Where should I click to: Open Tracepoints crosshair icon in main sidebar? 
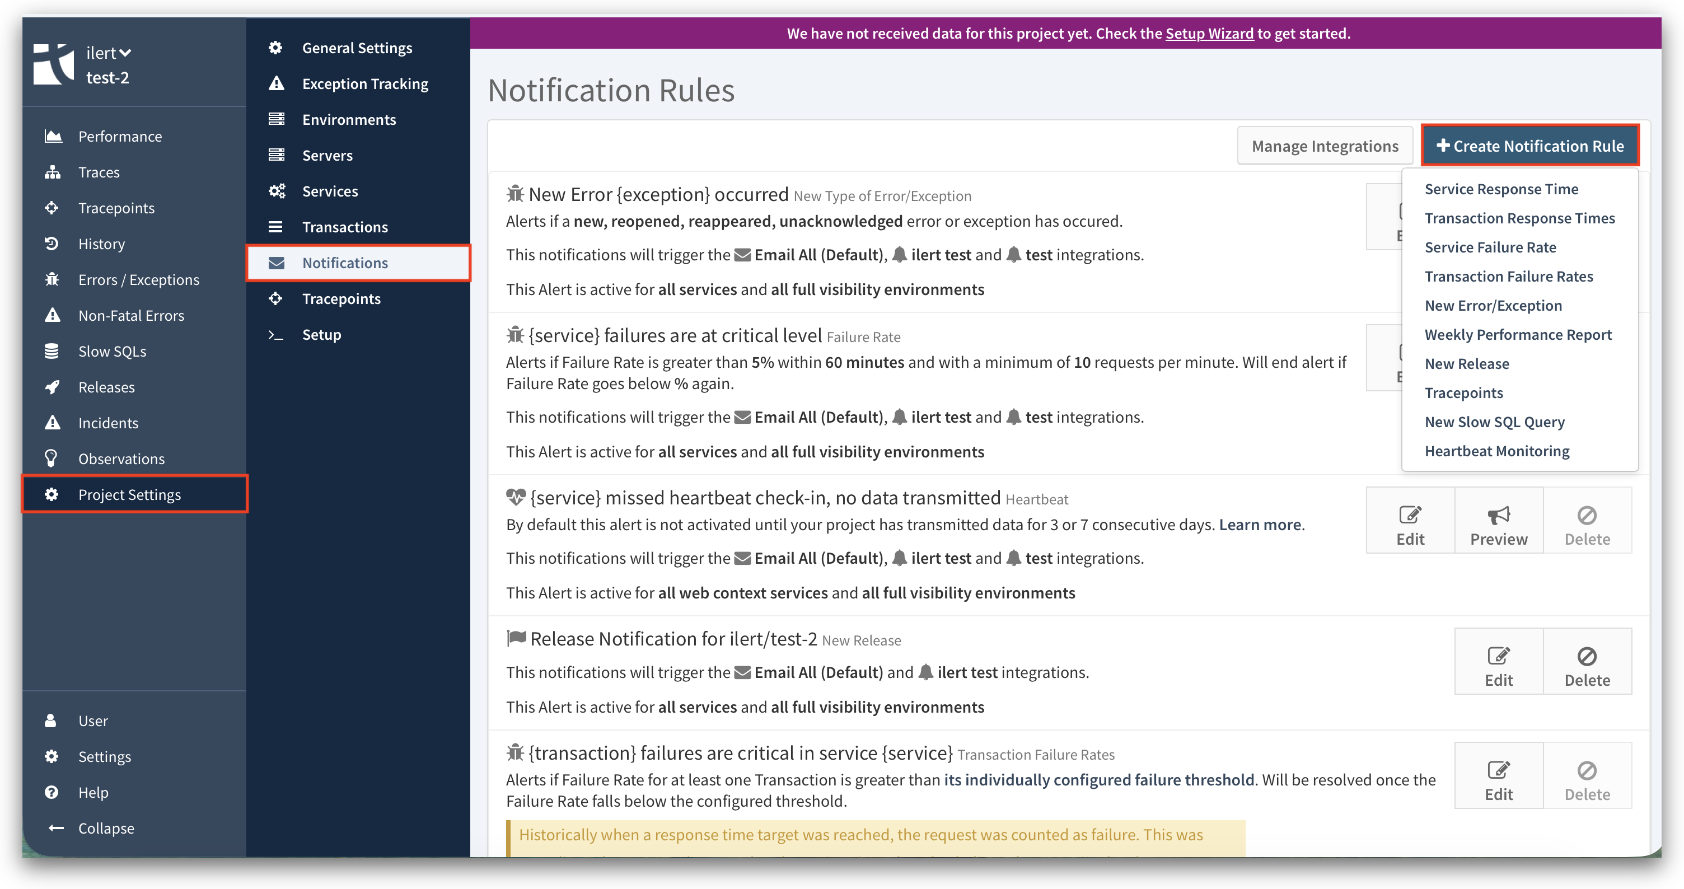click(x=52, y=208)
